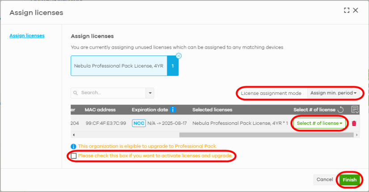Click the Expiration date info icon
The width and height of the screenshot is (369, 192).
173,110
